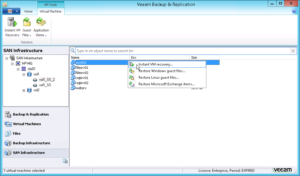Select the Virtual Machine ribbon tab

tap(50, 11)
